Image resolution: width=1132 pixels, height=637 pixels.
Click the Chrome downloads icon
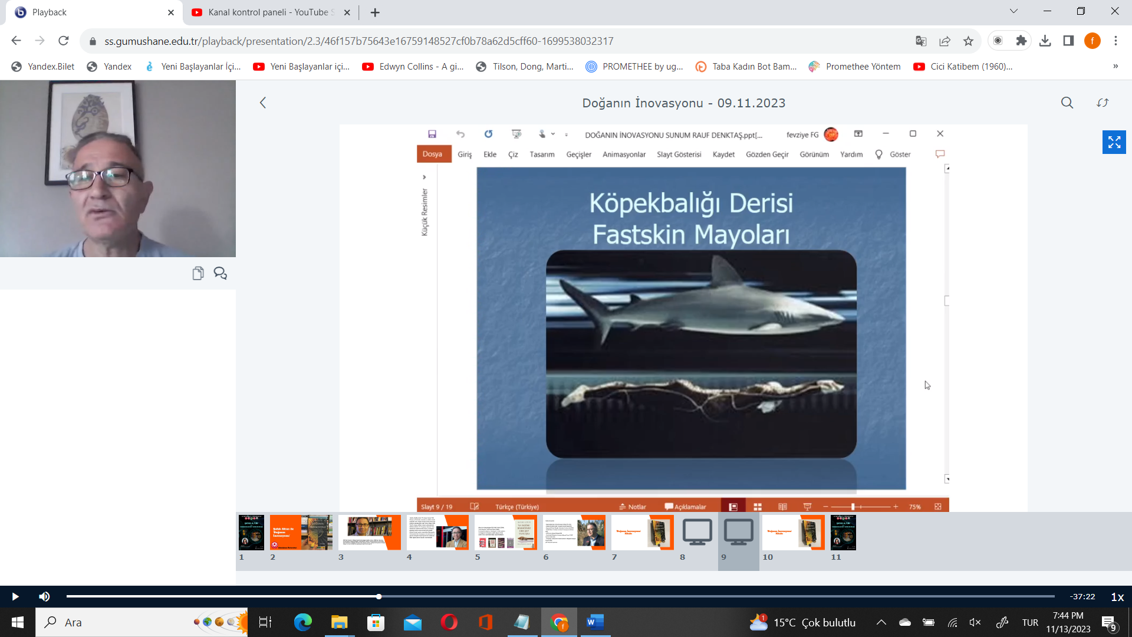[1045, 41]
